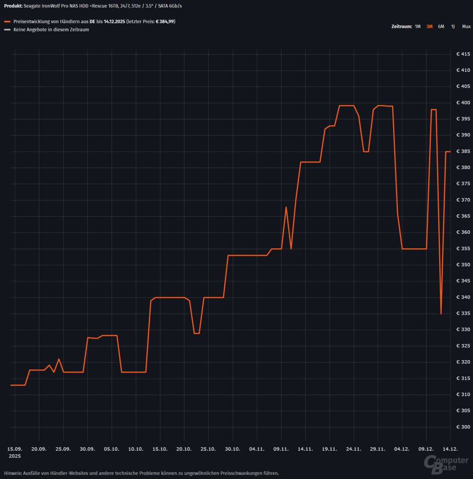
Task: Choose the 6M time range
Action: tap(441, 27)
